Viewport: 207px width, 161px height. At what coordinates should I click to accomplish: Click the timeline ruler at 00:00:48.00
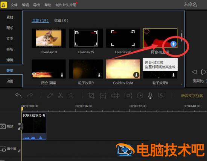192,106
